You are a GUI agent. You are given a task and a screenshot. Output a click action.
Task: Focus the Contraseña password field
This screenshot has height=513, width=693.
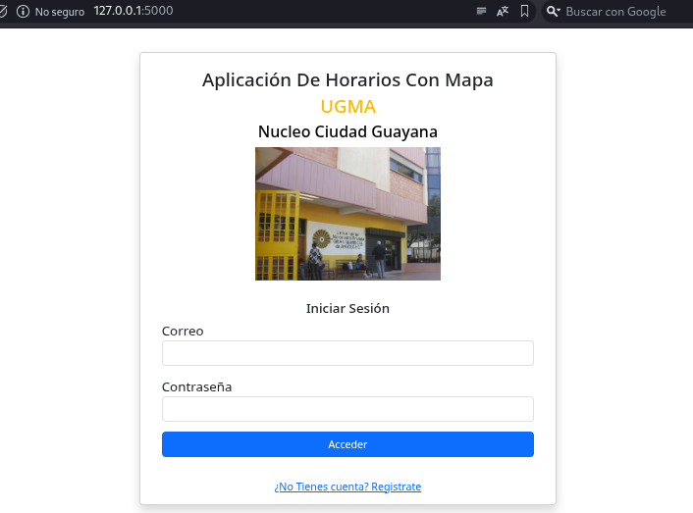(347, 409)
